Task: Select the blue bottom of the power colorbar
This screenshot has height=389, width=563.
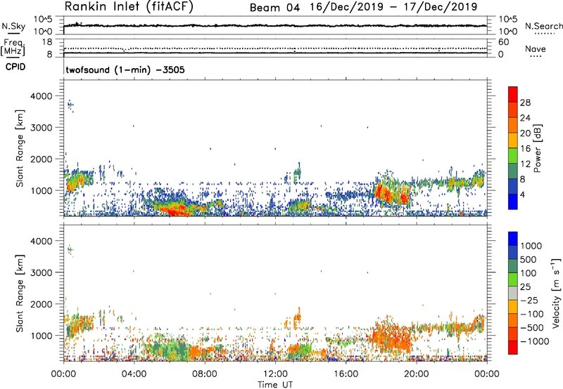Action: coord(513,202)
